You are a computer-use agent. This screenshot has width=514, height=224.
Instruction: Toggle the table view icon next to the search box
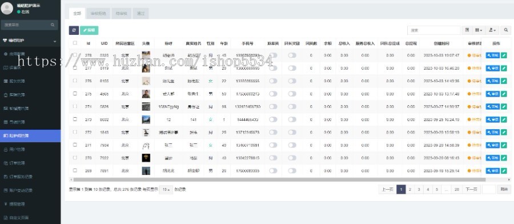pyautogui.click(x=467, y=30)
